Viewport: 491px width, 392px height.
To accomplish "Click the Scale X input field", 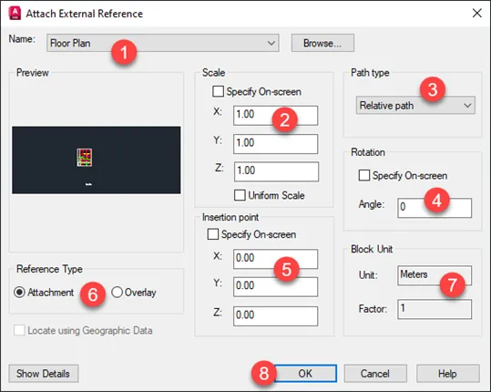I will click(275, 115).
